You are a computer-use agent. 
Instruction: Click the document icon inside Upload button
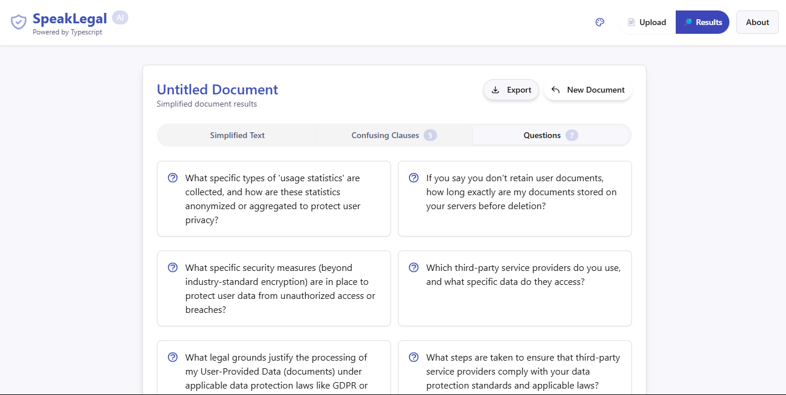click(631, 22)
